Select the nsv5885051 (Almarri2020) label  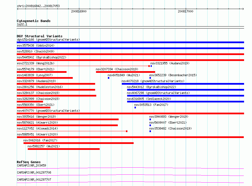(37, 134)
